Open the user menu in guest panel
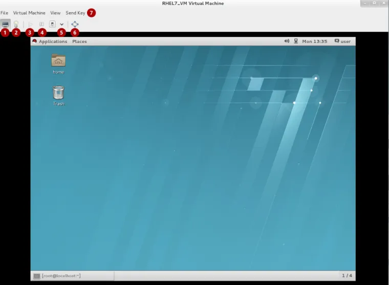The image size is (389, 285). pyautogui.click(x=342, y=41)
